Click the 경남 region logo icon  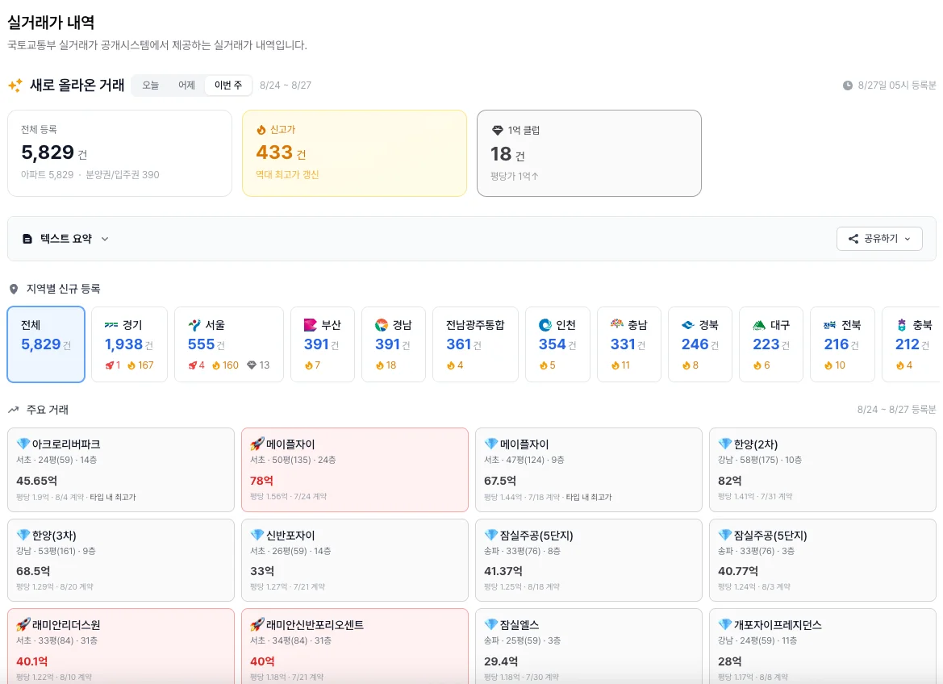(x=382, y=325)
